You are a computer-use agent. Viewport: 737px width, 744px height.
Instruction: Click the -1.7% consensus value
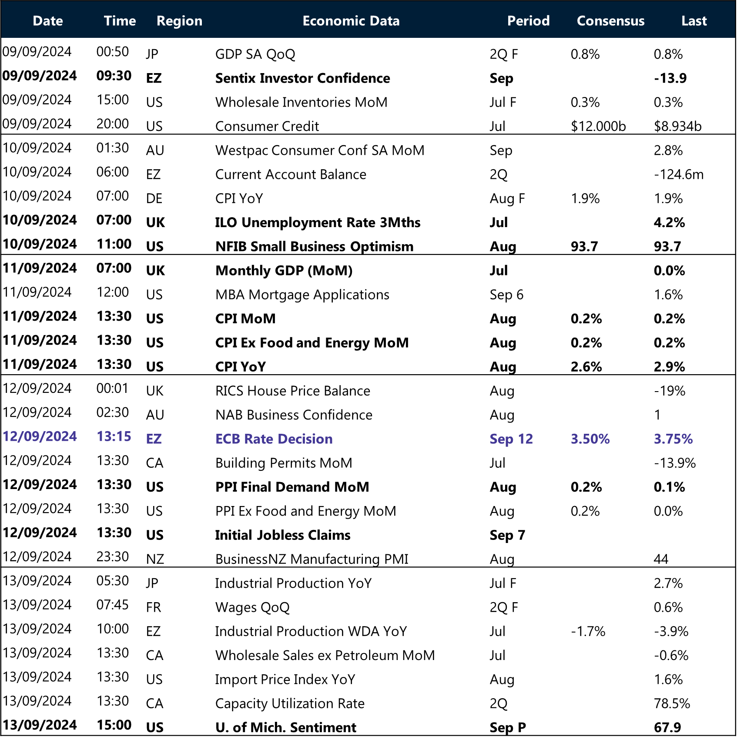(588, 631)
